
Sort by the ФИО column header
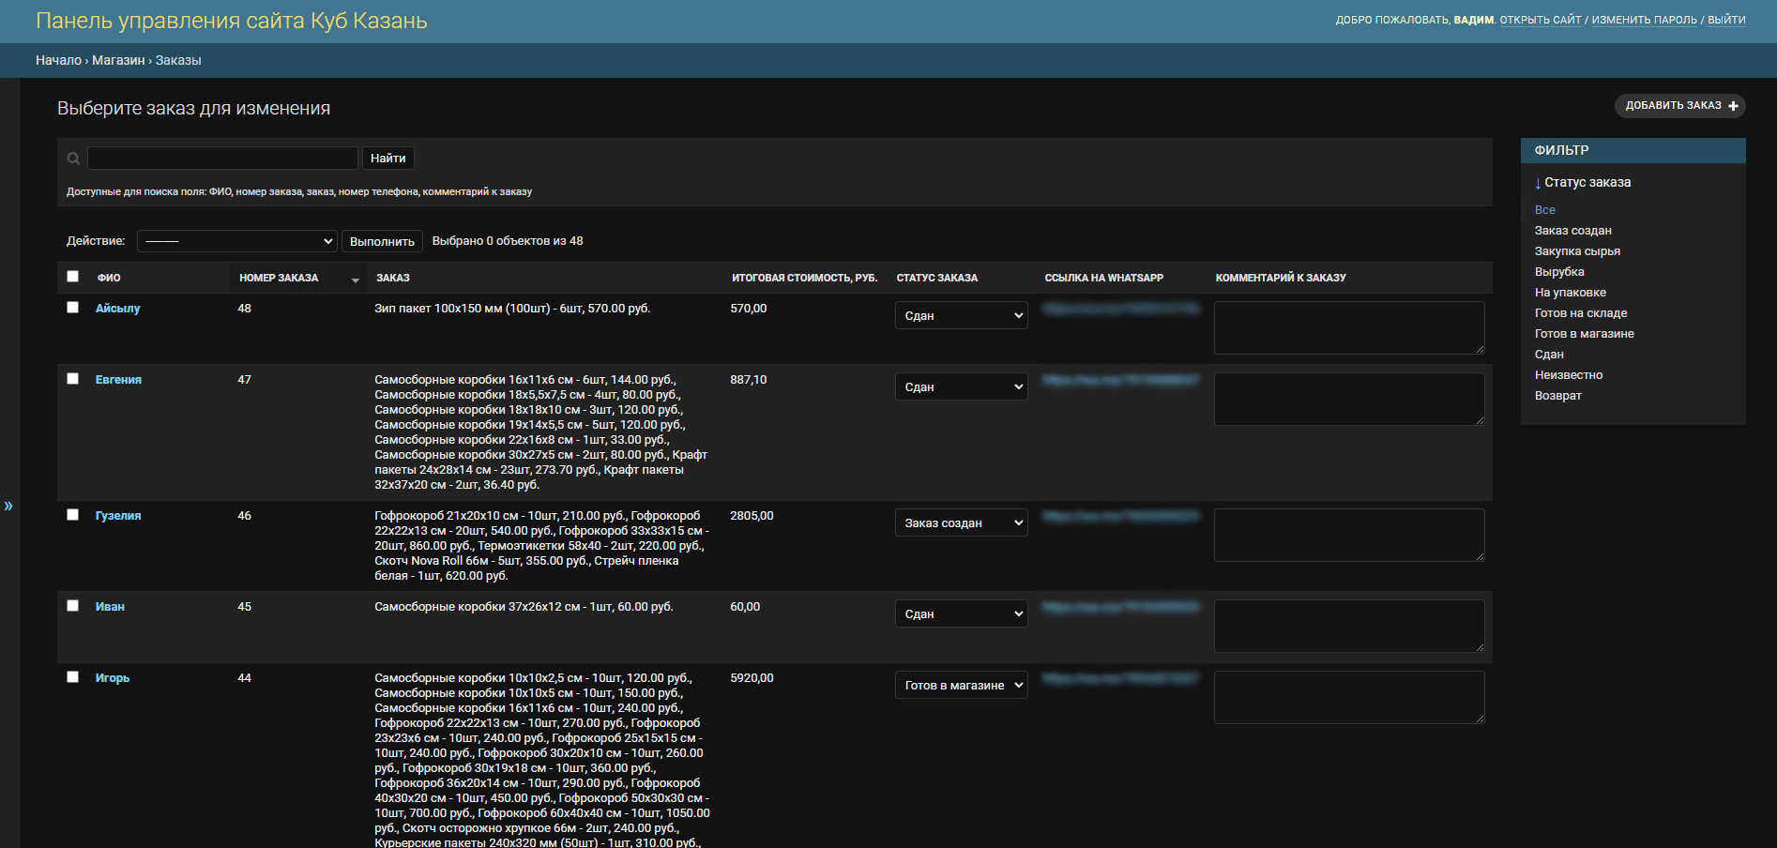[109, 278]
